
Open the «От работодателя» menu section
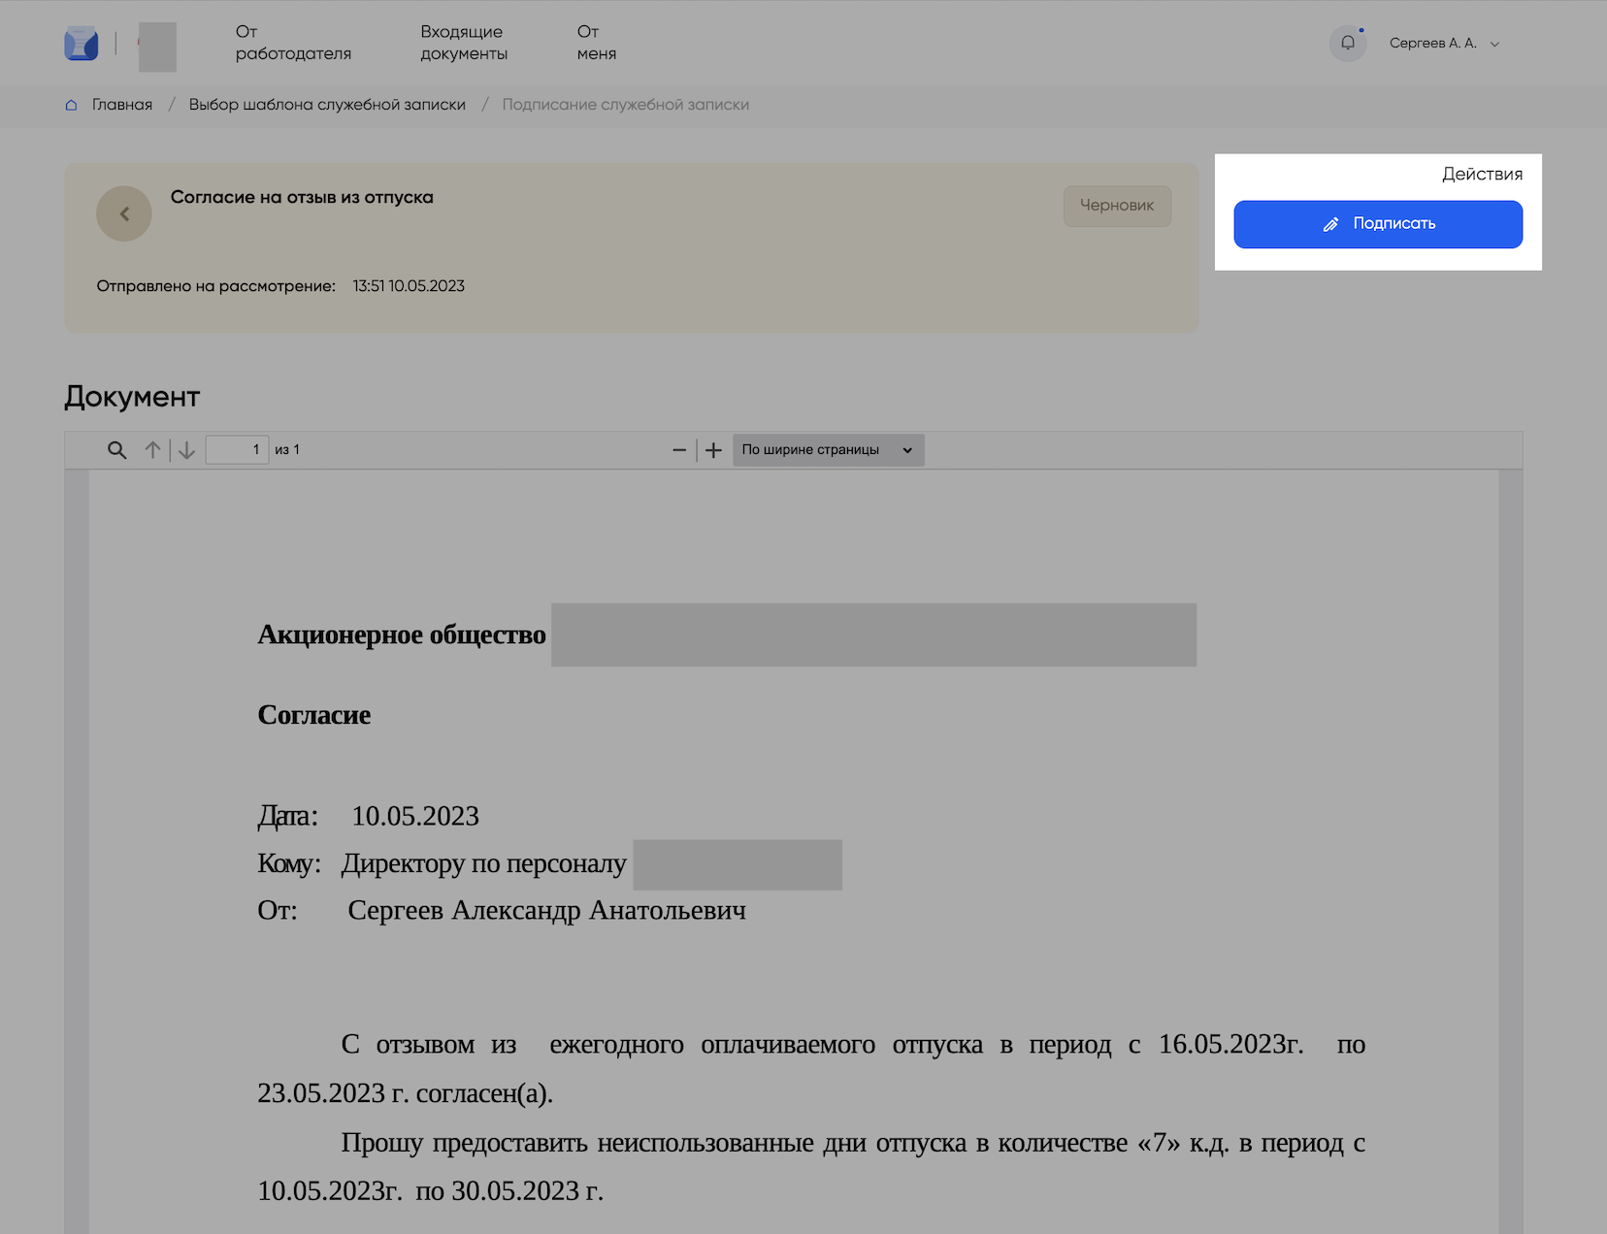tap(293, 43)
